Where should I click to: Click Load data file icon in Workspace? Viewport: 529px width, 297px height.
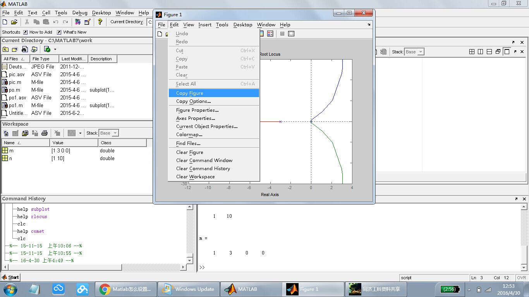pyautogui.click(x=25, y=133)
